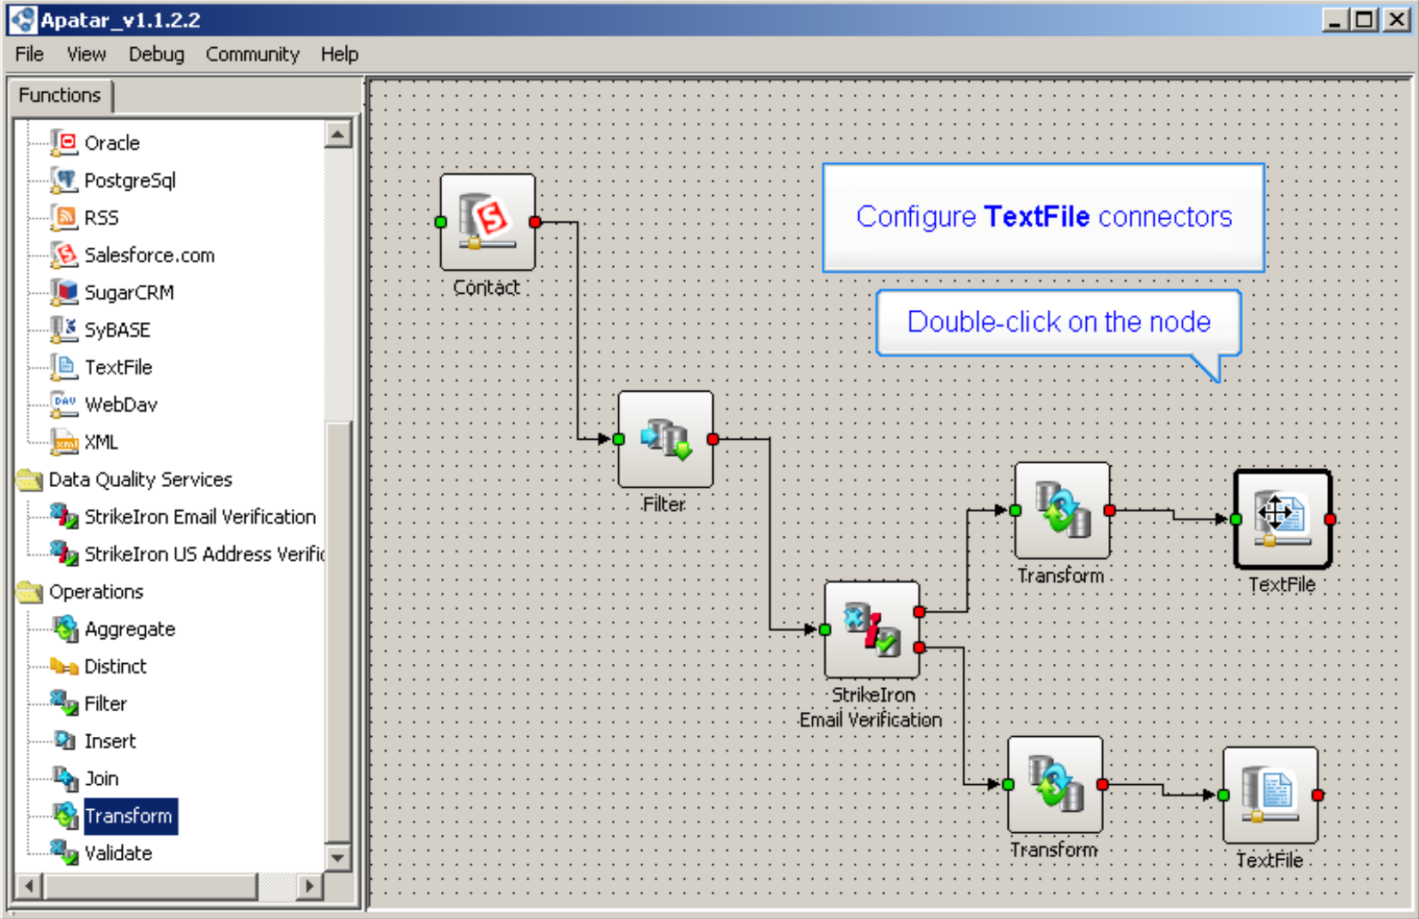1419x919 pixels.
Task: Select the TextFile connector icon in Functions
Action: pyautogui.click(x=64, y=367)
